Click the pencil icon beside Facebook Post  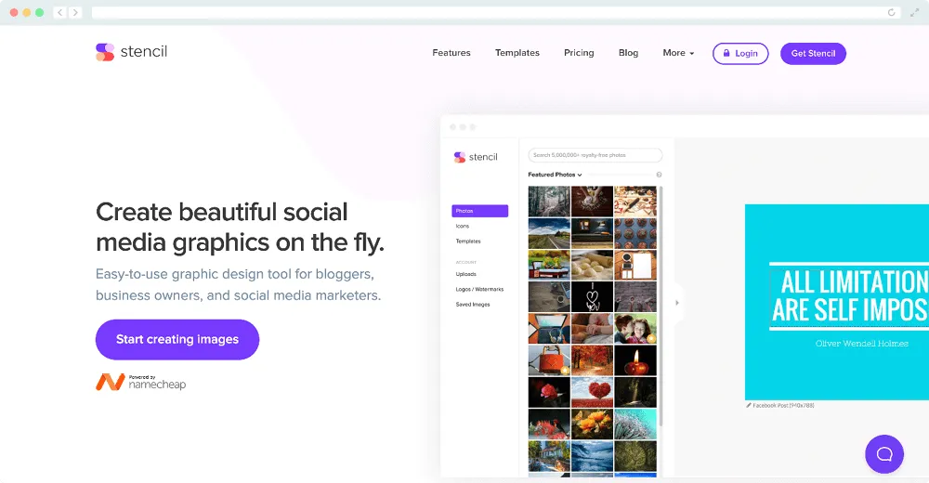[748, 405]
